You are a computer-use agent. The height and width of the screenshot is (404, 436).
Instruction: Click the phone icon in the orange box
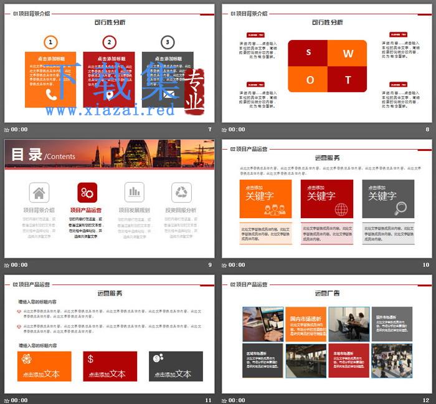coord(51,95)
